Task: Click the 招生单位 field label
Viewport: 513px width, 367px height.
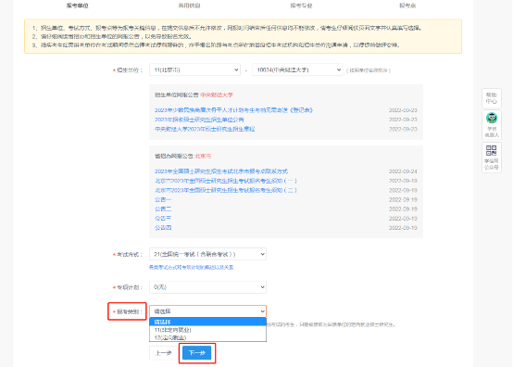Action: (x=130, y=70)
